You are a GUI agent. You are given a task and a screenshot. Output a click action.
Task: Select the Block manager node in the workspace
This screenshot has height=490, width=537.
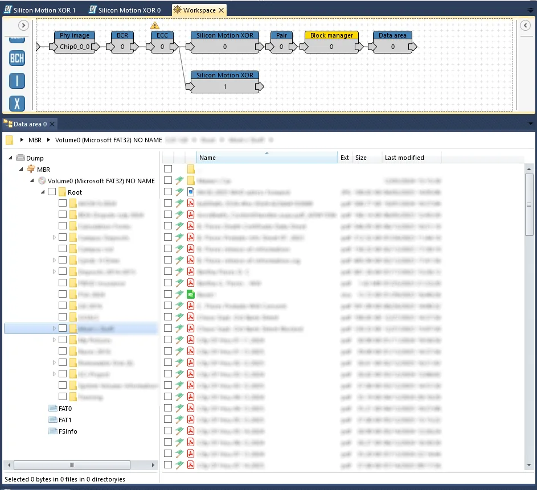tap(331, 42)
